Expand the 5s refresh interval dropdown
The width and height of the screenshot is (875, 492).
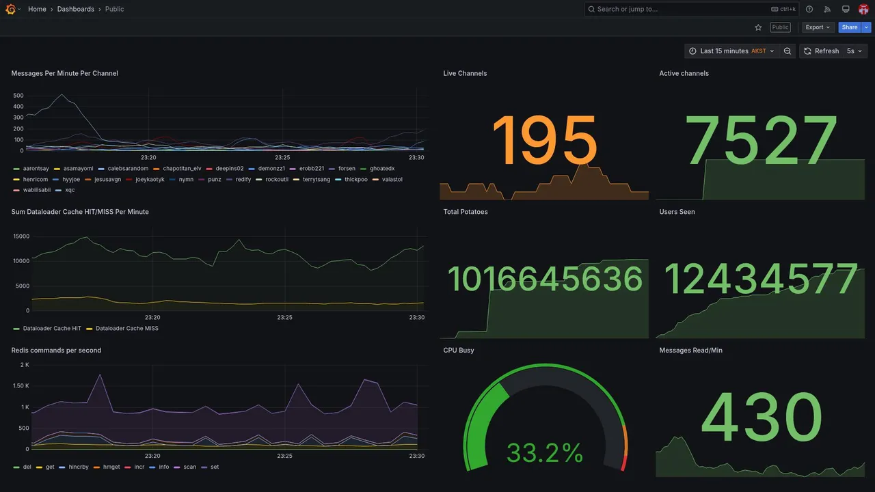pos(854,51)
